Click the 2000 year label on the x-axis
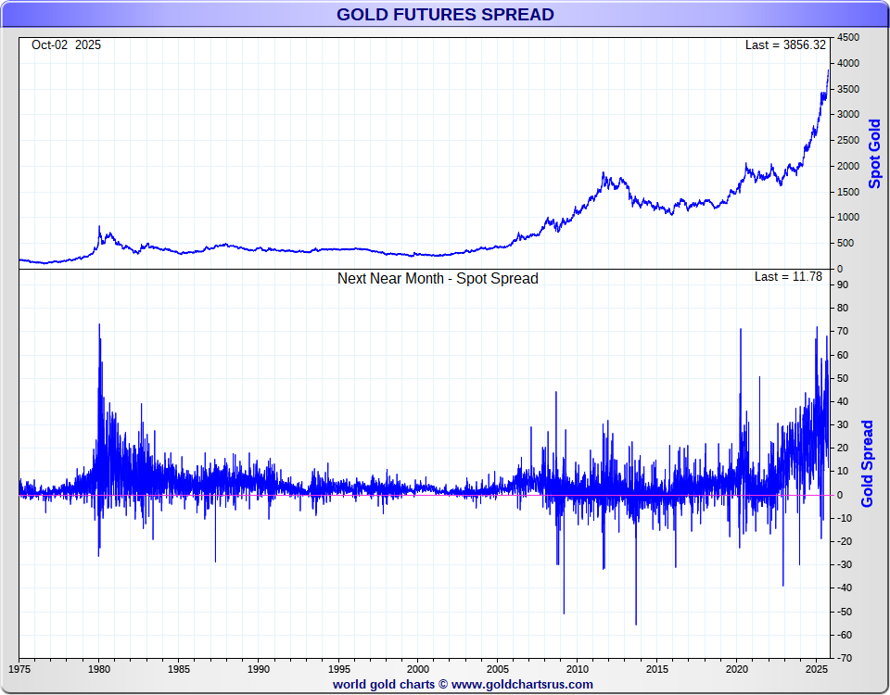 [418, 668]
